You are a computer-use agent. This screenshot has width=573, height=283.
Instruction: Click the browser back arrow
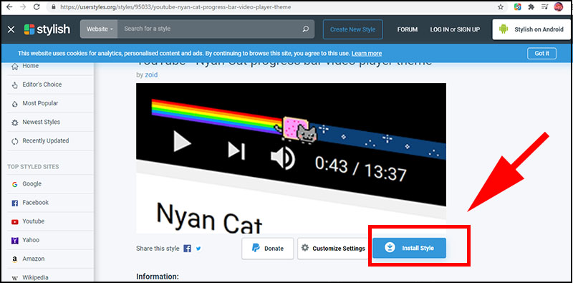pyautogui.click(x=9, y=7)
